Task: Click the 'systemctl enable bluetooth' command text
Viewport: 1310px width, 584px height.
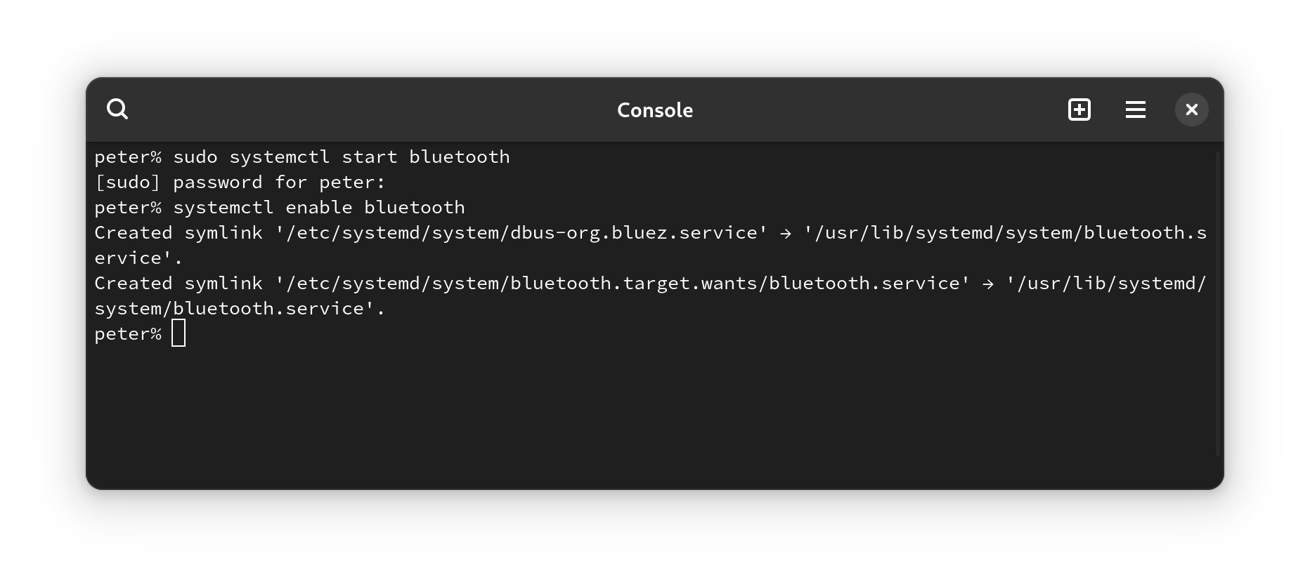Action: coord(319,208)
